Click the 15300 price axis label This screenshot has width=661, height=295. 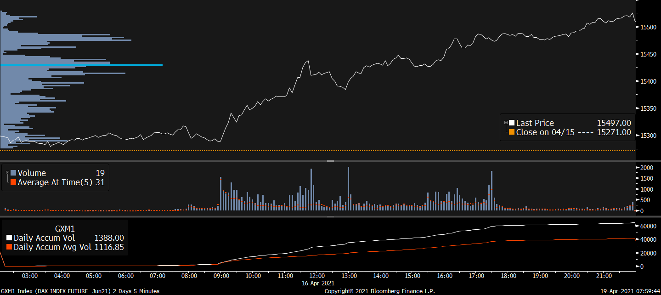648,136
